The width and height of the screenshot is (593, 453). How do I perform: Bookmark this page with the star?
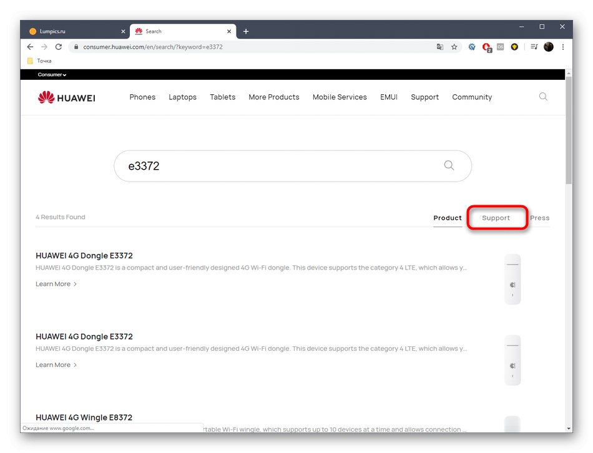454,47
